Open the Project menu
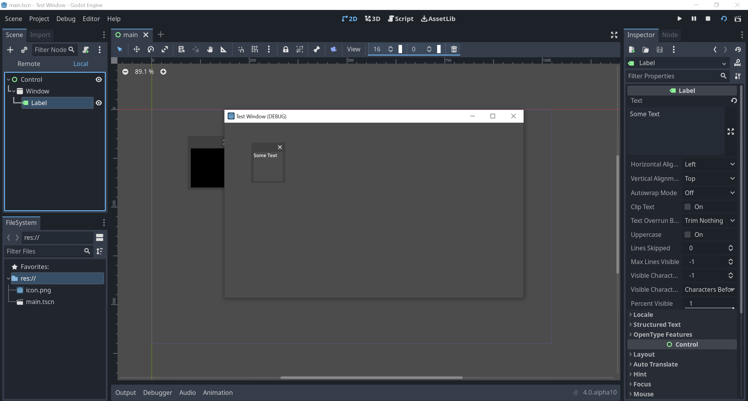Viewport: 748px width, 401px height. click(39, 18)
